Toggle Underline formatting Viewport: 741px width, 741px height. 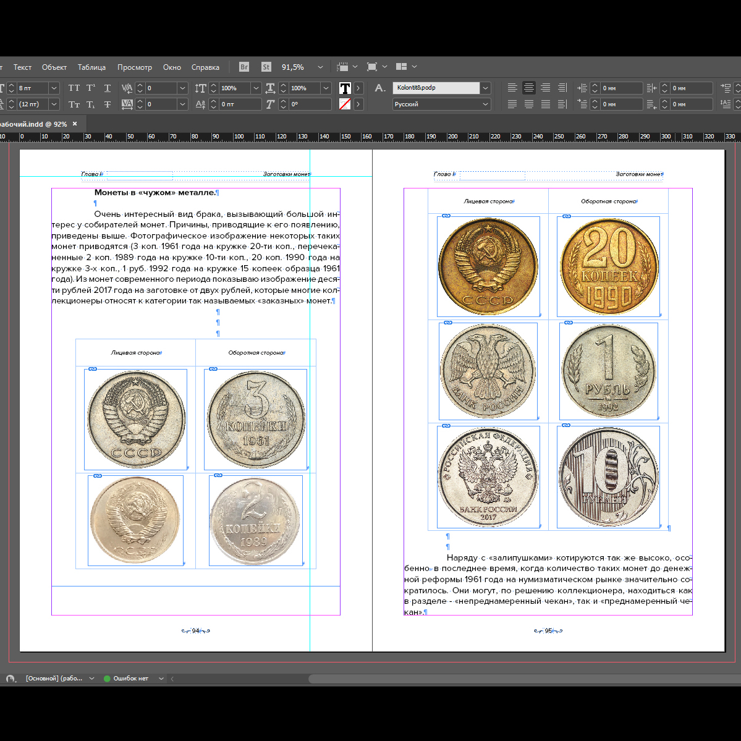(108, 88)
